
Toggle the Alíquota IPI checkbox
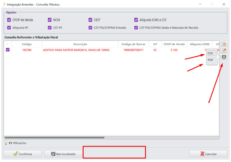tap(9, 28)
